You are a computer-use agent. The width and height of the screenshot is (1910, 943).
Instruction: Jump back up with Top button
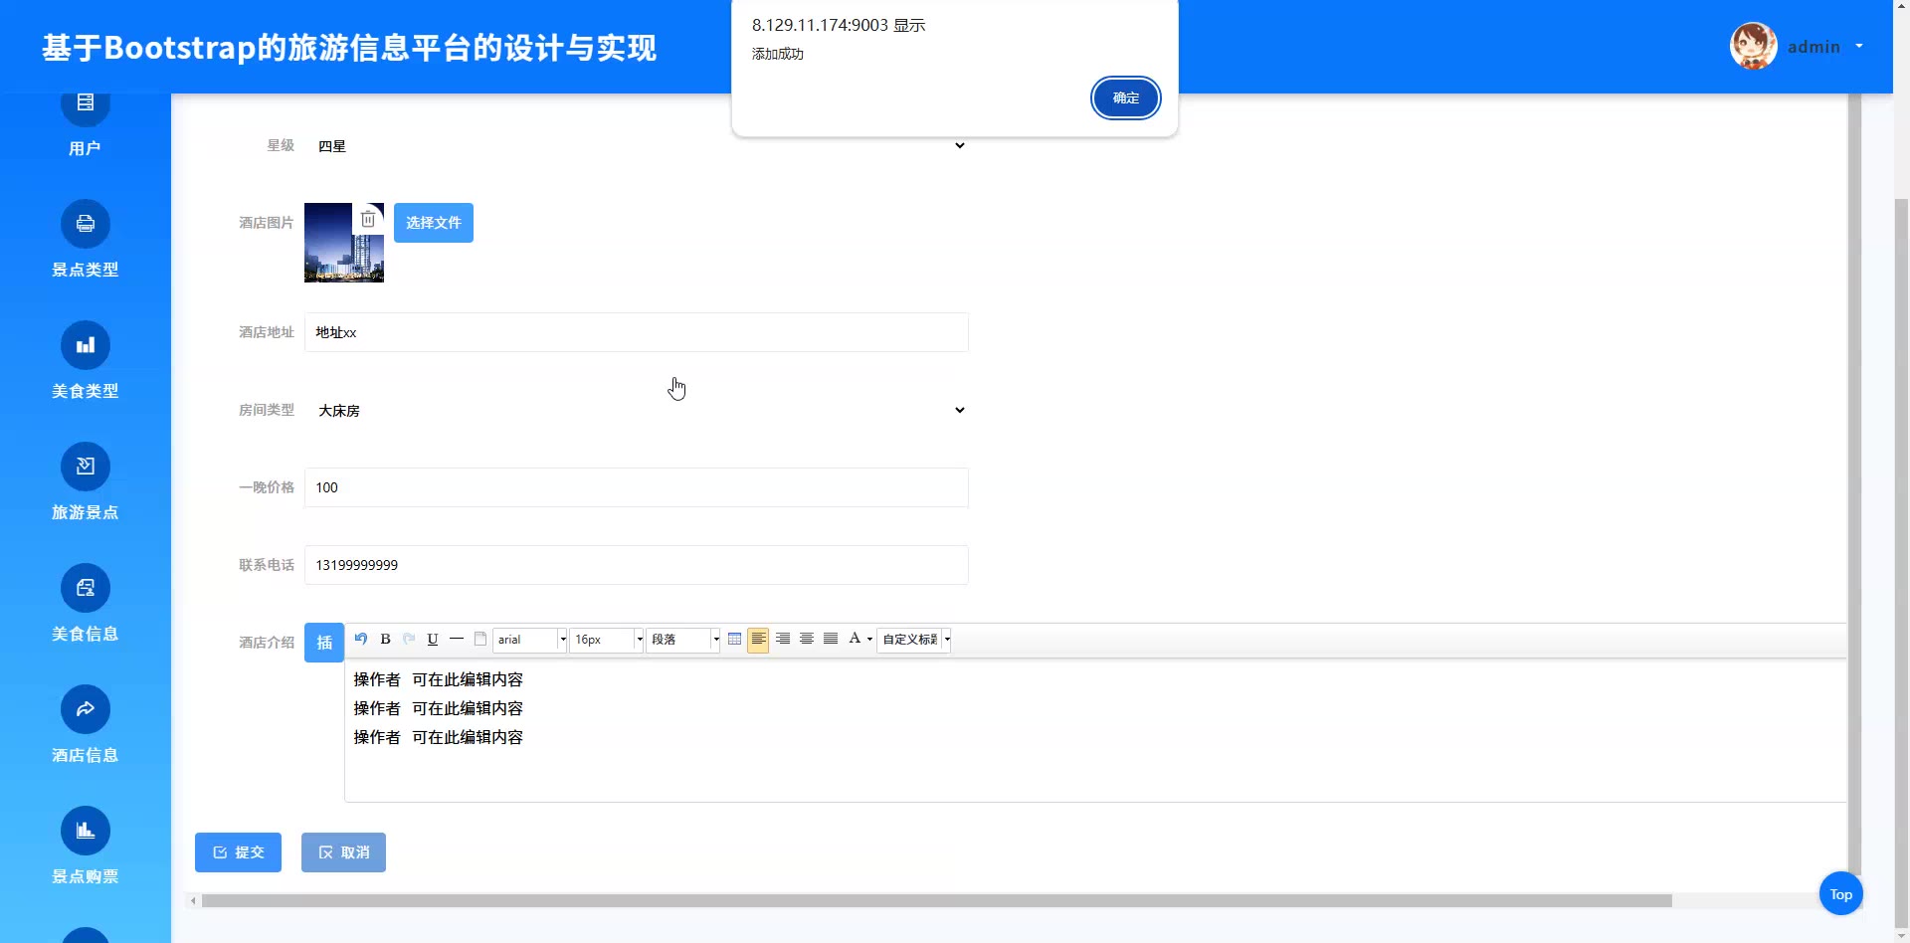(1840, 894)
